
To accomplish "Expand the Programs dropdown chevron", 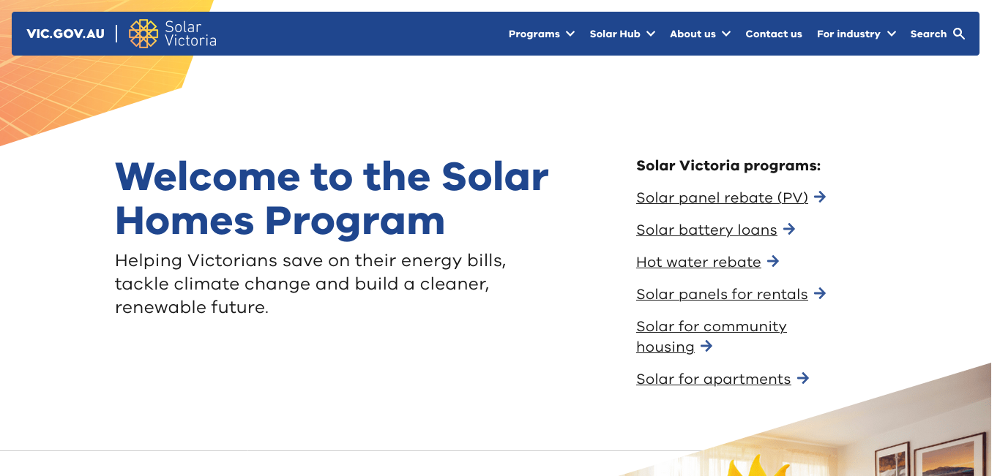I will tap(571, 34).
